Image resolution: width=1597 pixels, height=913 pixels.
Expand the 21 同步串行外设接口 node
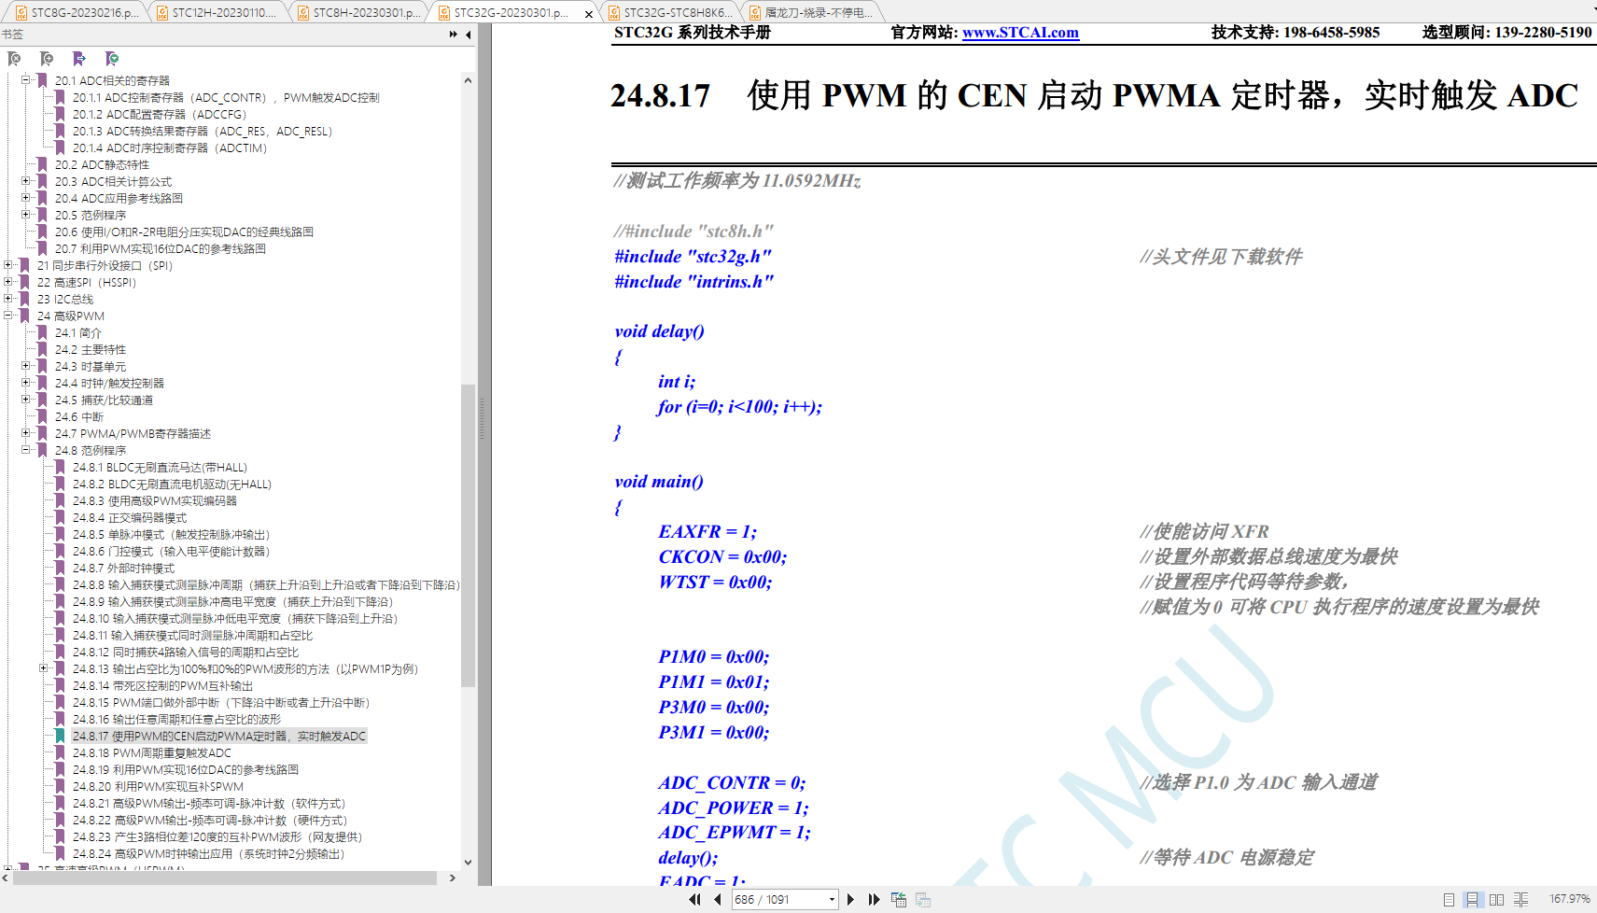pos(8,265)
